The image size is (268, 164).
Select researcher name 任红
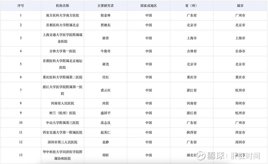point(106,77)
